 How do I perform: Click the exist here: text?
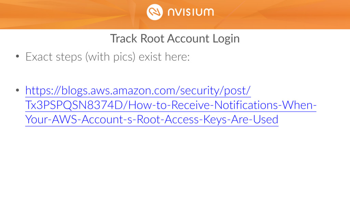(164, 57)
